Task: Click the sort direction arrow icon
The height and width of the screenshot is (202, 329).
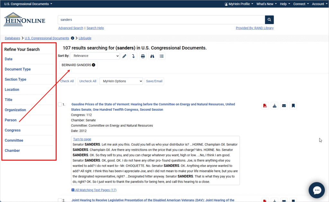Action: click(x=133, y=56)
